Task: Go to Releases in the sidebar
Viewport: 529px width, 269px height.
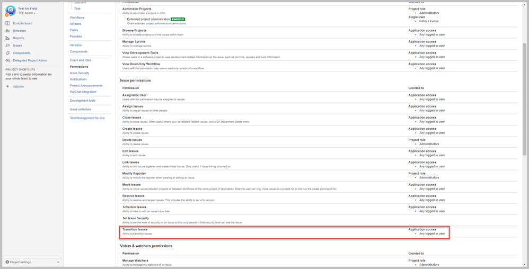Action: pos(19,31)
